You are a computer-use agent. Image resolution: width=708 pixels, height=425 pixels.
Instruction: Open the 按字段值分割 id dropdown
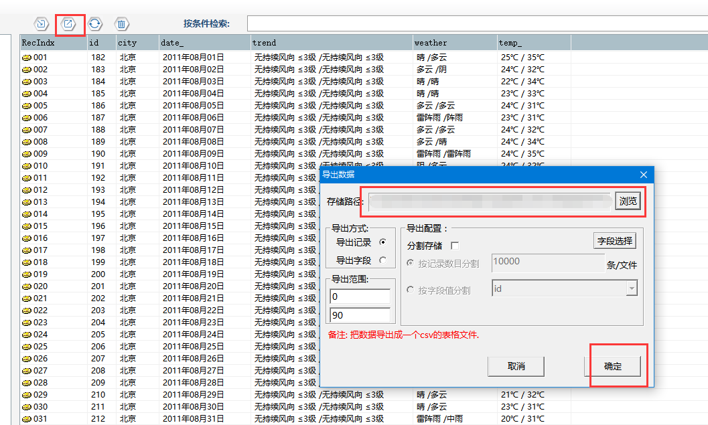click(x=631, y=288)
